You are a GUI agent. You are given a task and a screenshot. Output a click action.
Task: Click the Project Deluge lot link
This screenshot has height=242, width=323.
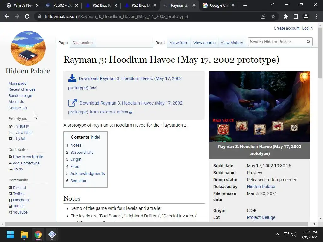tap(261, 217)
